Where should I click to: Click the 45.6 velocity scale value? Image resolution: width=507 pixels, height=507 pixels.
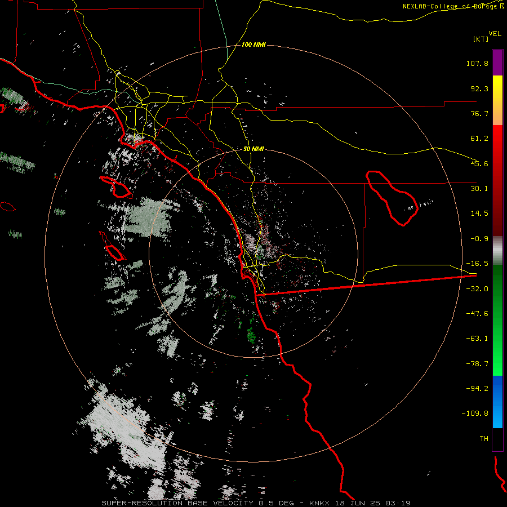click(x=479, y=163)
